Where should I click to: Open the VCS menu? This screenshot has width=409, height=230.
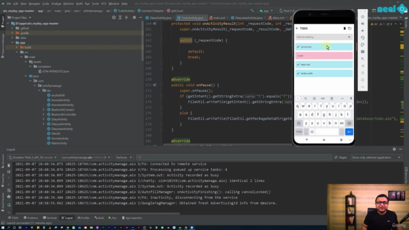pos(104,4)
